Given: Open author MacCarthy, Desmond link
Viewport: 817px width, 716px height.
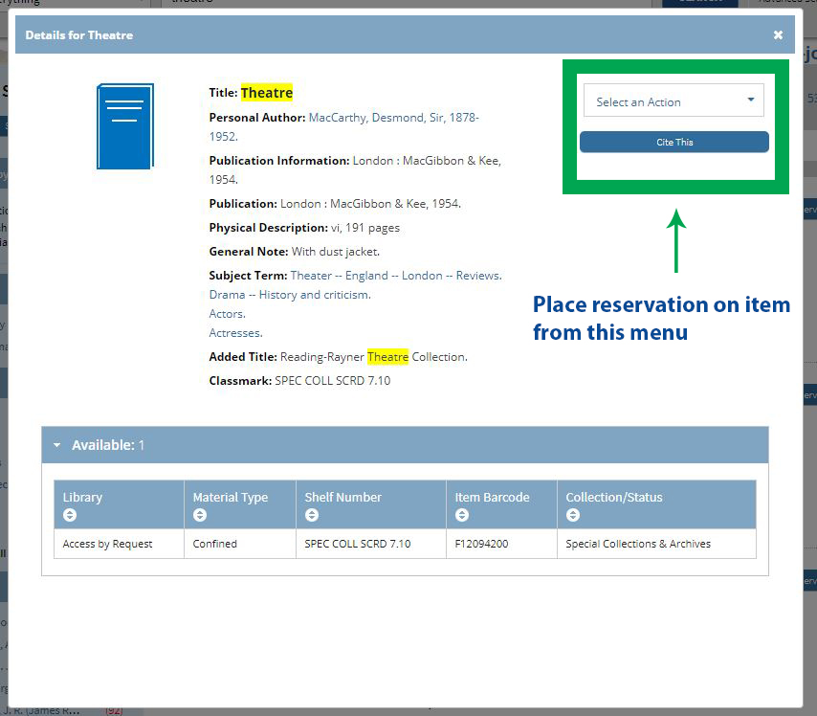Looking at the screenshot, I should click(393, 118).
